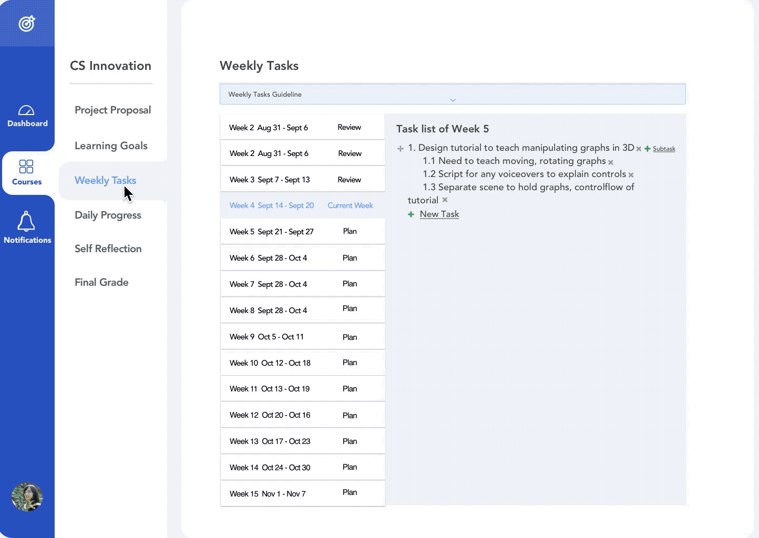Select Weekly Tasks in the sidebar
The height and width of the screenshot is (538, 759).
click(x=105, y=180)
